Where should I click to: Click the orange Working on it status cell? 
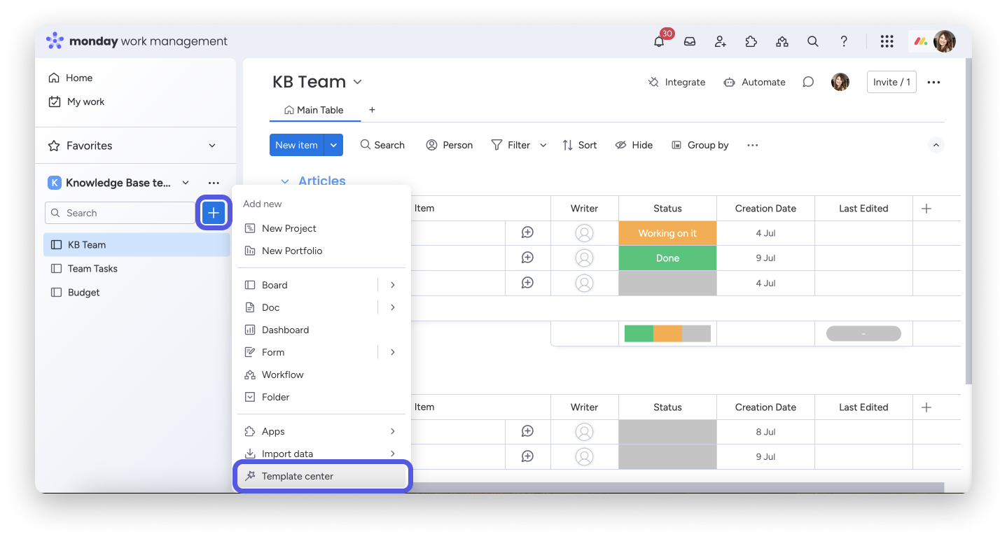pyautogui.click(x=667, y=233)
